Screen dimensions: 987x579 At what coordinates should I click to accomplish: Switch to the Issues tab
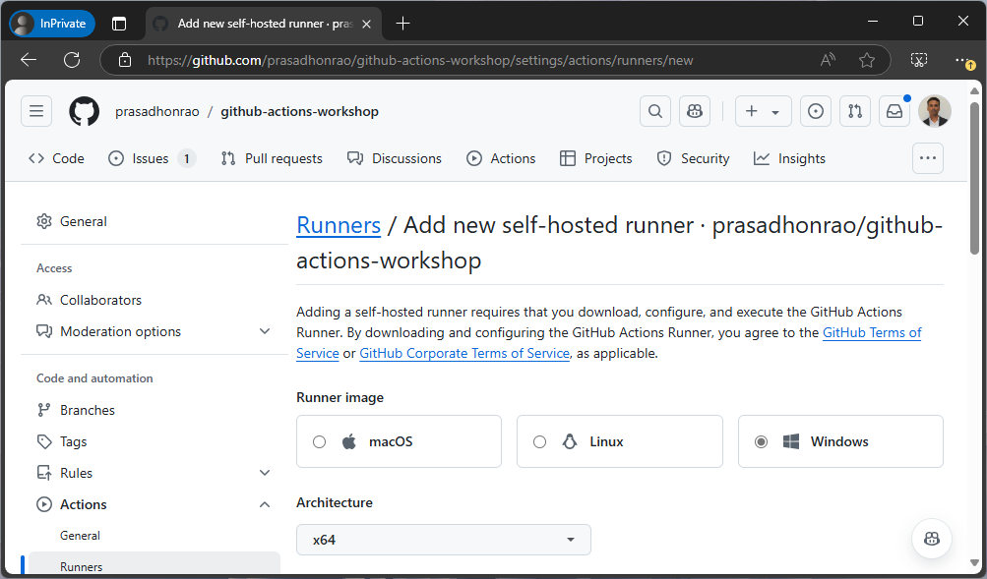pyautogui.click(x=152, y=158)
